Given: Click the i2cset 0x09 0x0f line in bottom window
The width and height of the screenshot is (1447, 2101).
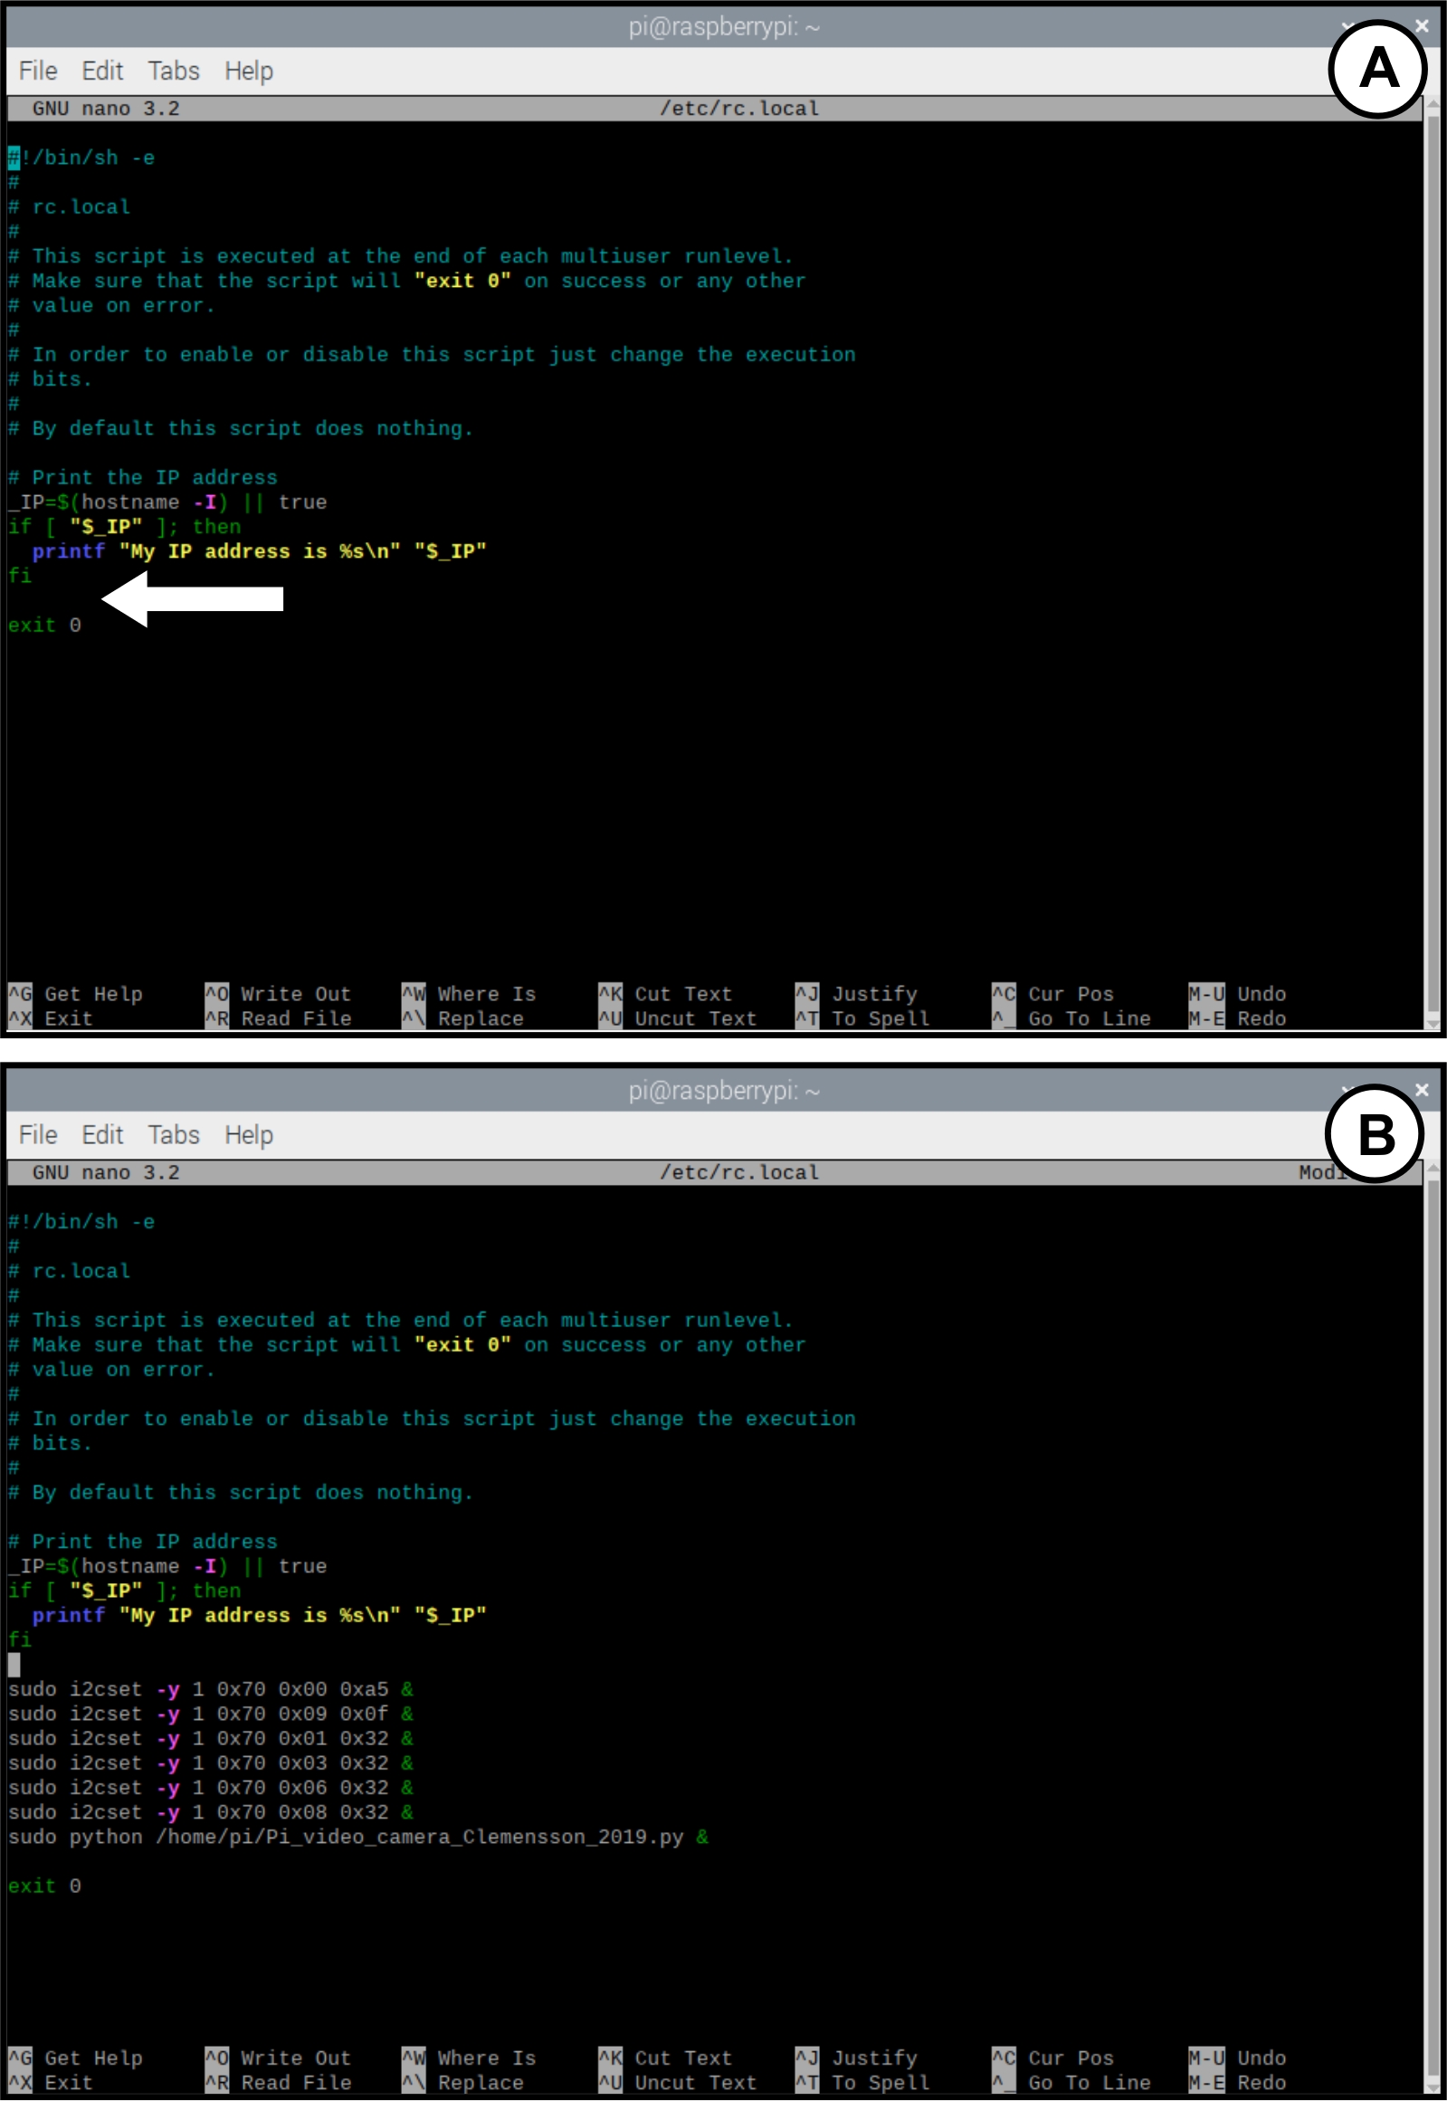Looking at the screenshot, I should (210, 1714).
